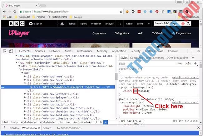This screenshot has width=203, height=136.
Task: Toggle the device toolbar icon
Action: point(12,51)
